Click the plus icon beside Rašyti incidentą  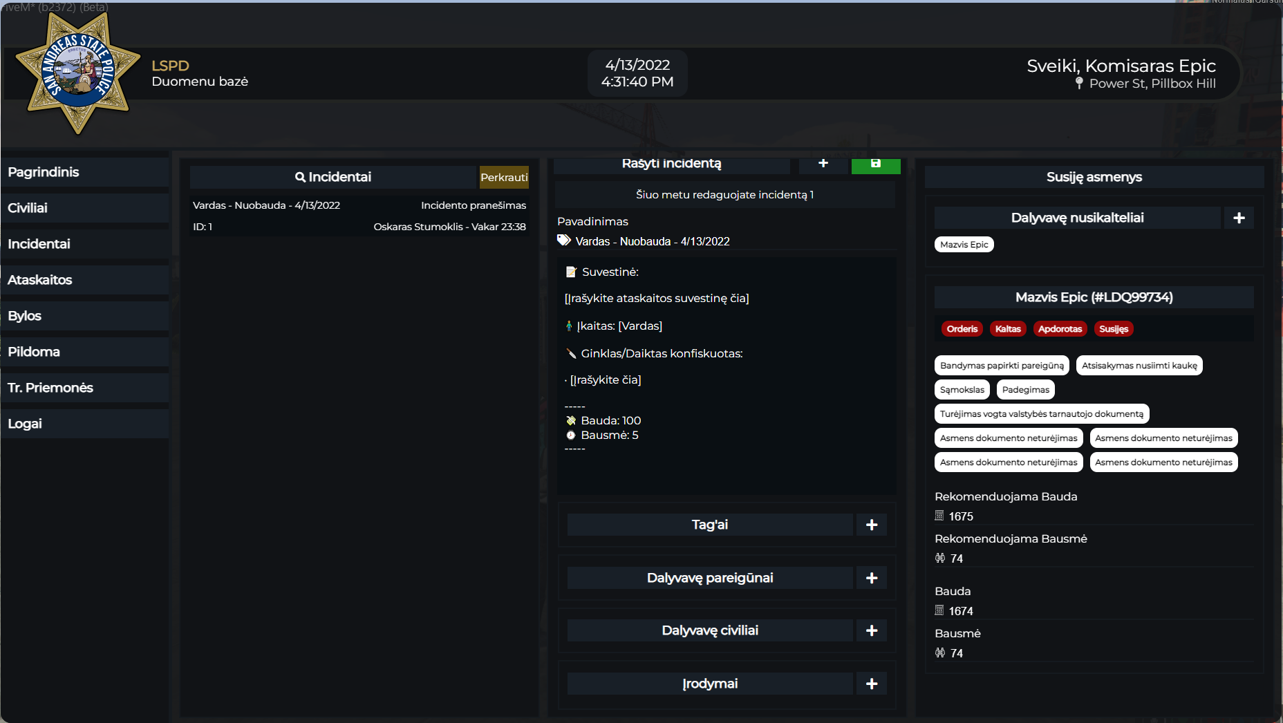click(823, 164)
